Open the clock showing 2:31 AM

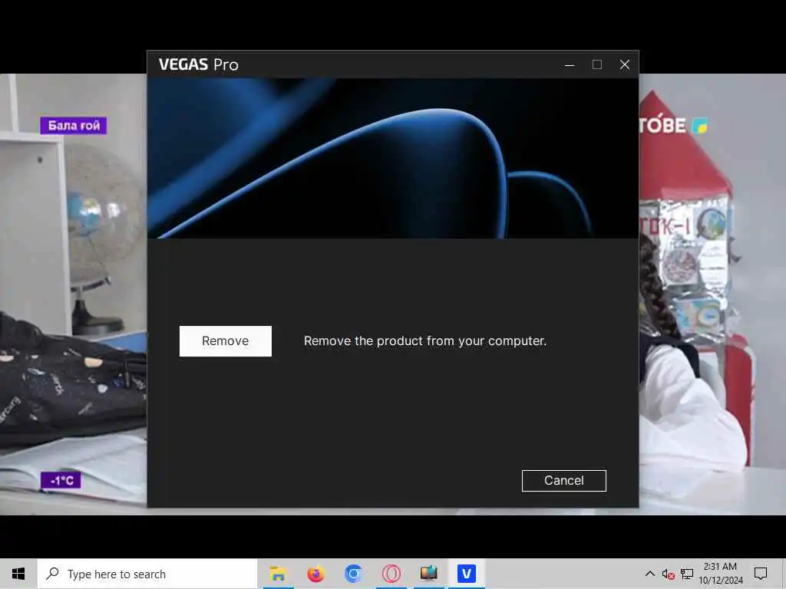(720, 574)
